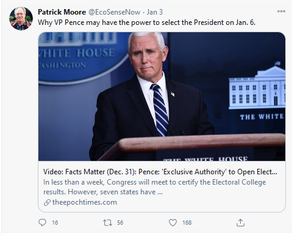Viewport: 292px width, 235px height.
Task: Click the retweet arrows icon
Action: coord(107,223)
